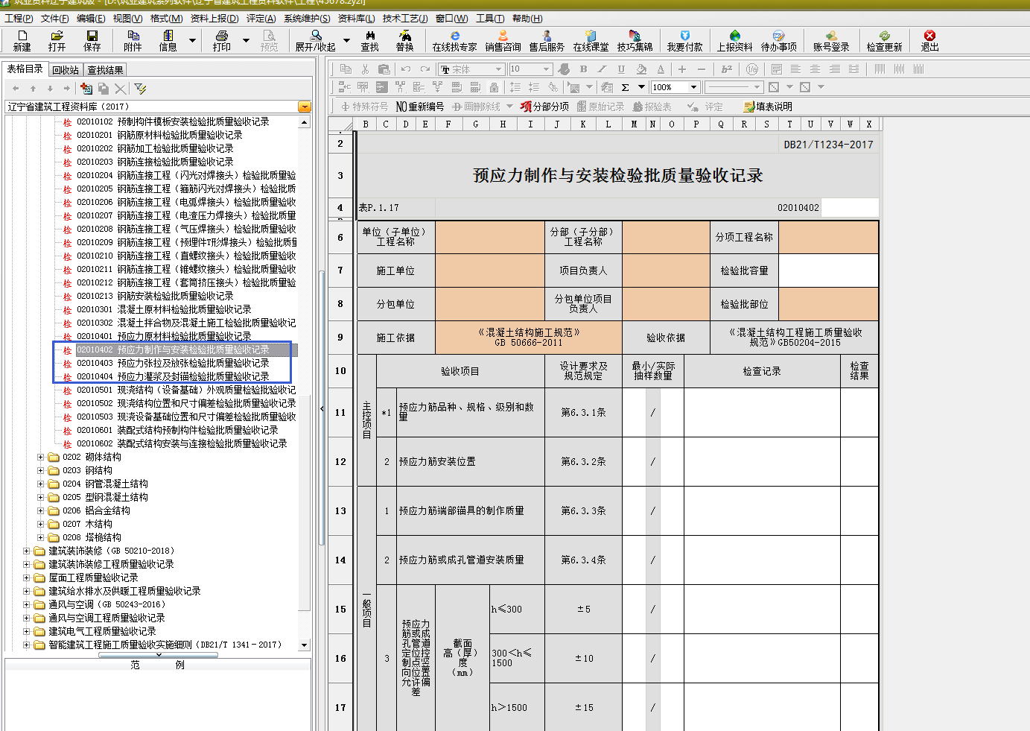Viewport: 1030px width, 731px height.
Task: Open 在线课堂 online classroom
Action: click(591, 40)
